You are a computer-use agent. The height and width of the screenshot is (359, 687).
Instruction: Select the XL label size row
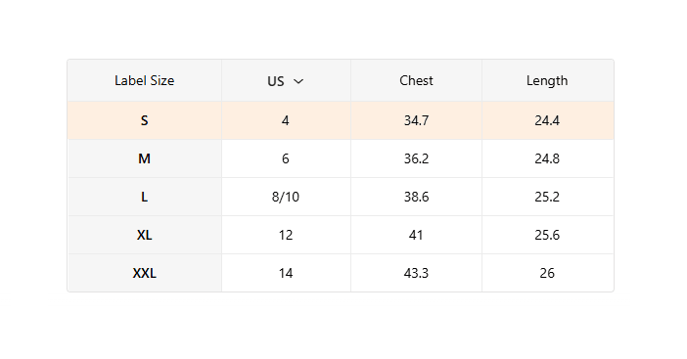[145, 235]
